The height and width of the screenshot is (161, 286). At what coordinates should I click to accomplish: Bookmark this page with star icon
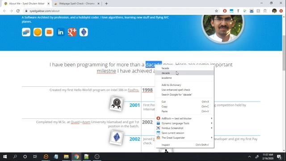click(216, 11)
